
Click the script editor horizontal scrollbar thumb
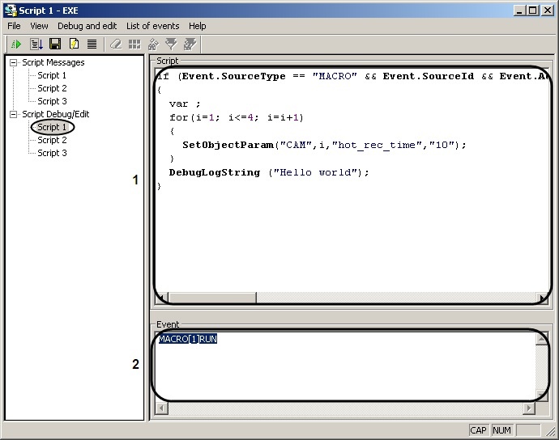(211, 298)
